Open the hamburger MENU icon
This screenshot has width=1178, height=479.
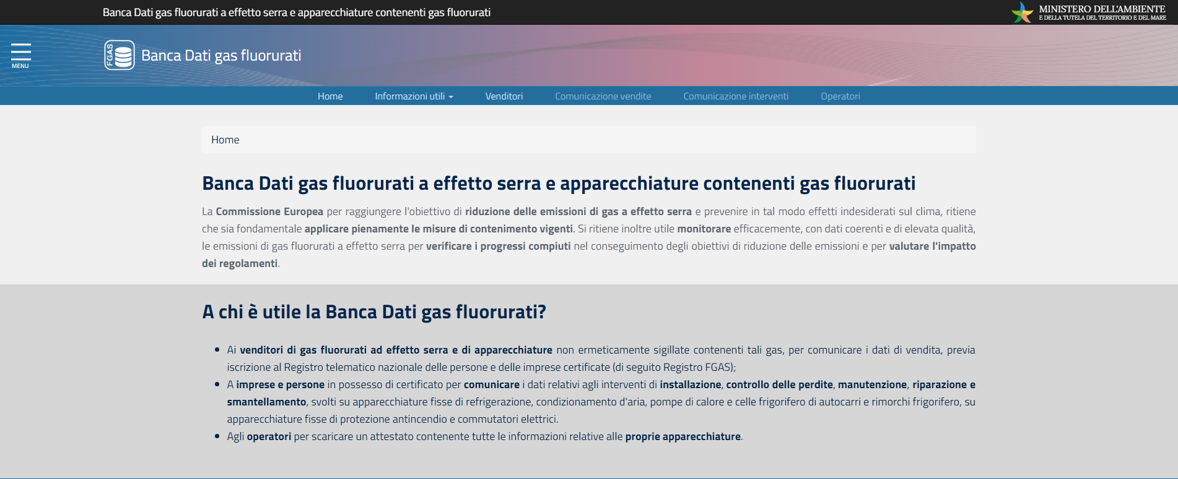coord(20,52)
